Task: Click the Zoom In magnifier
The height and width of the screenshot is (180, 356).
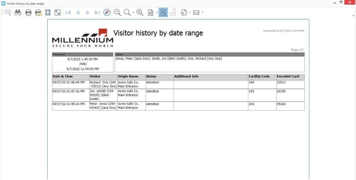Action: 140,13
